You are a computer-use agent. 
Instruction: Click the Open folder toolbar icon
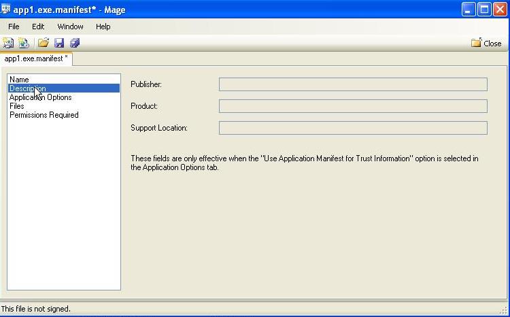point(44,43)
